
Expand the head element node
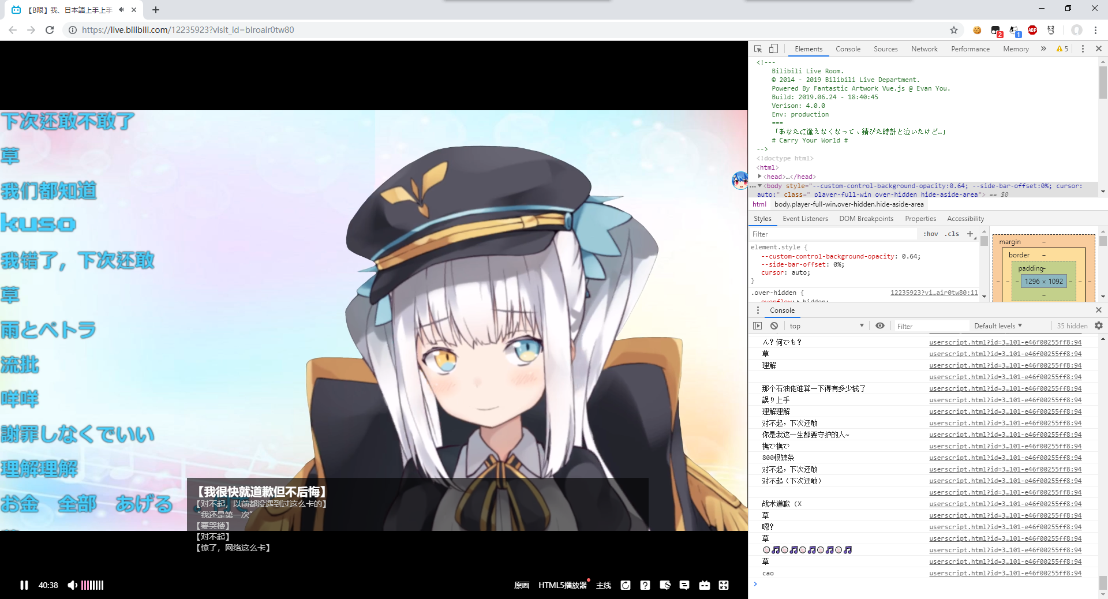(759, 177)
